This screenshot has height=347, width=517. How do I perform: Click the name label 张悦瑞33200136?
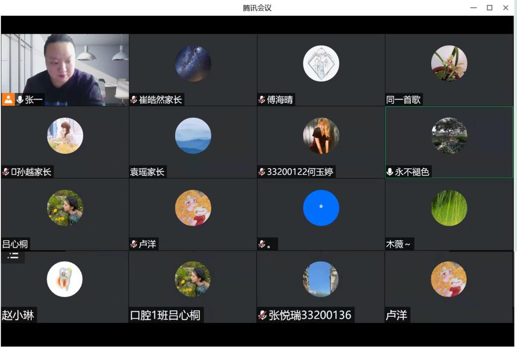point(310,315)
